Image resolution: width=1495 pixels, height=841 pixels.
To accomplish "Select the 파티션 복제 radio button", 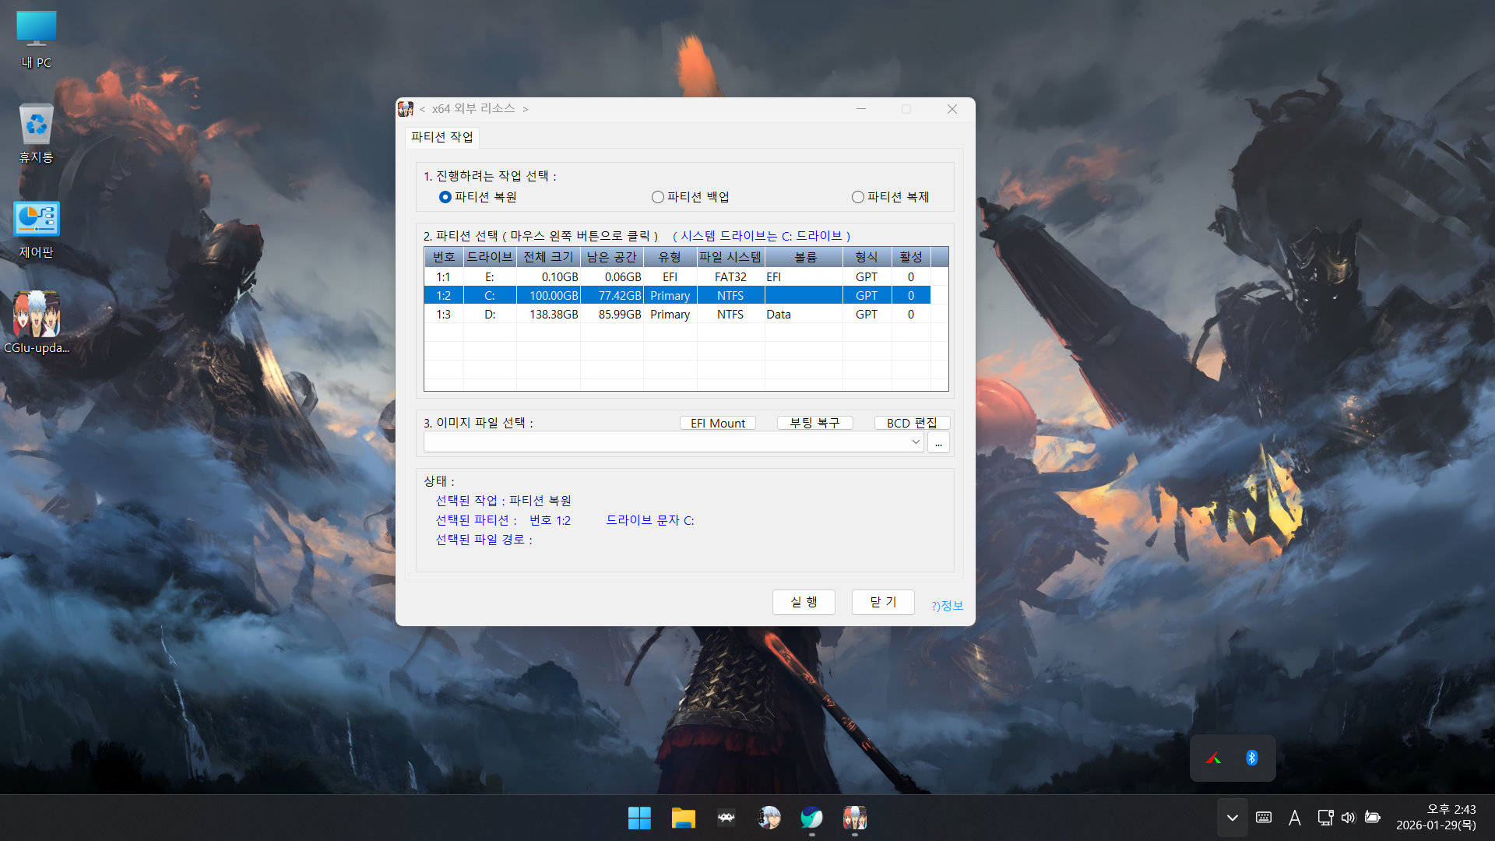I will pos(858,197).
